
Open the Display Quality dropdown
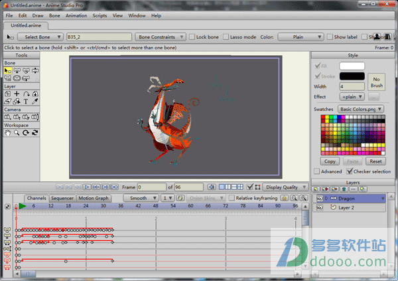pos(285,187)
